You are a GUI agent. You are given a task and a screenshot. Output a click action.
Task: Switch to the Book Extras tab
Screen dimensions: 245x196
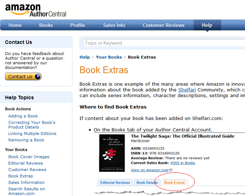pyautogui.click(x=174, y=182)
